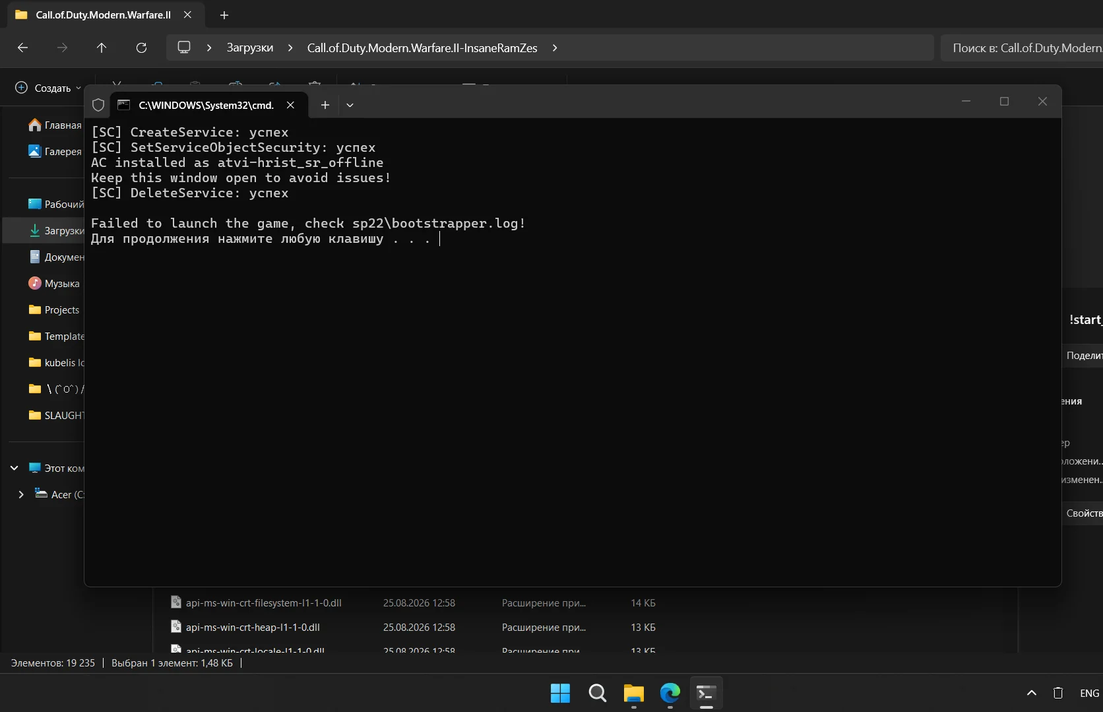Open Windows Search from the taskbar
1103x712 pixels.
coord(597,693)
